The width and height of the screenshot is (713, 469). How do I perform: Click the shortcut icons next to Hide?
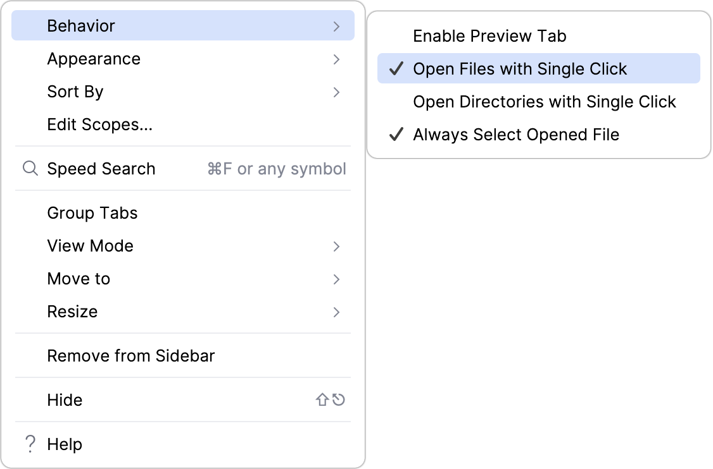(x=330, y=399)
